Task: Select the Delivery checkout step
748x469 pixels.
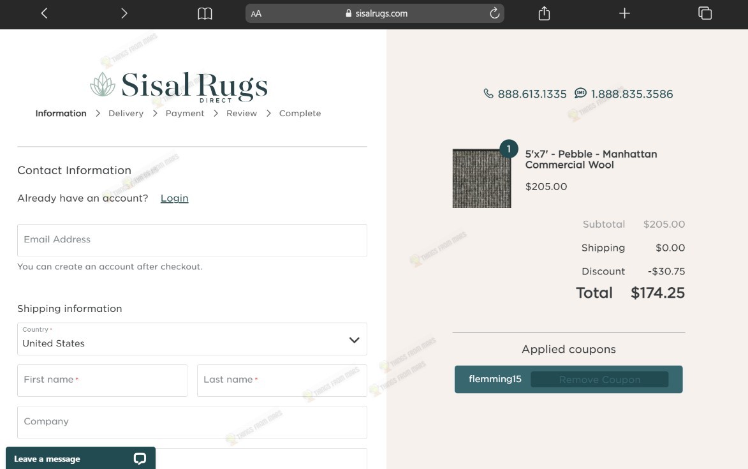Action: pos(126,114)
